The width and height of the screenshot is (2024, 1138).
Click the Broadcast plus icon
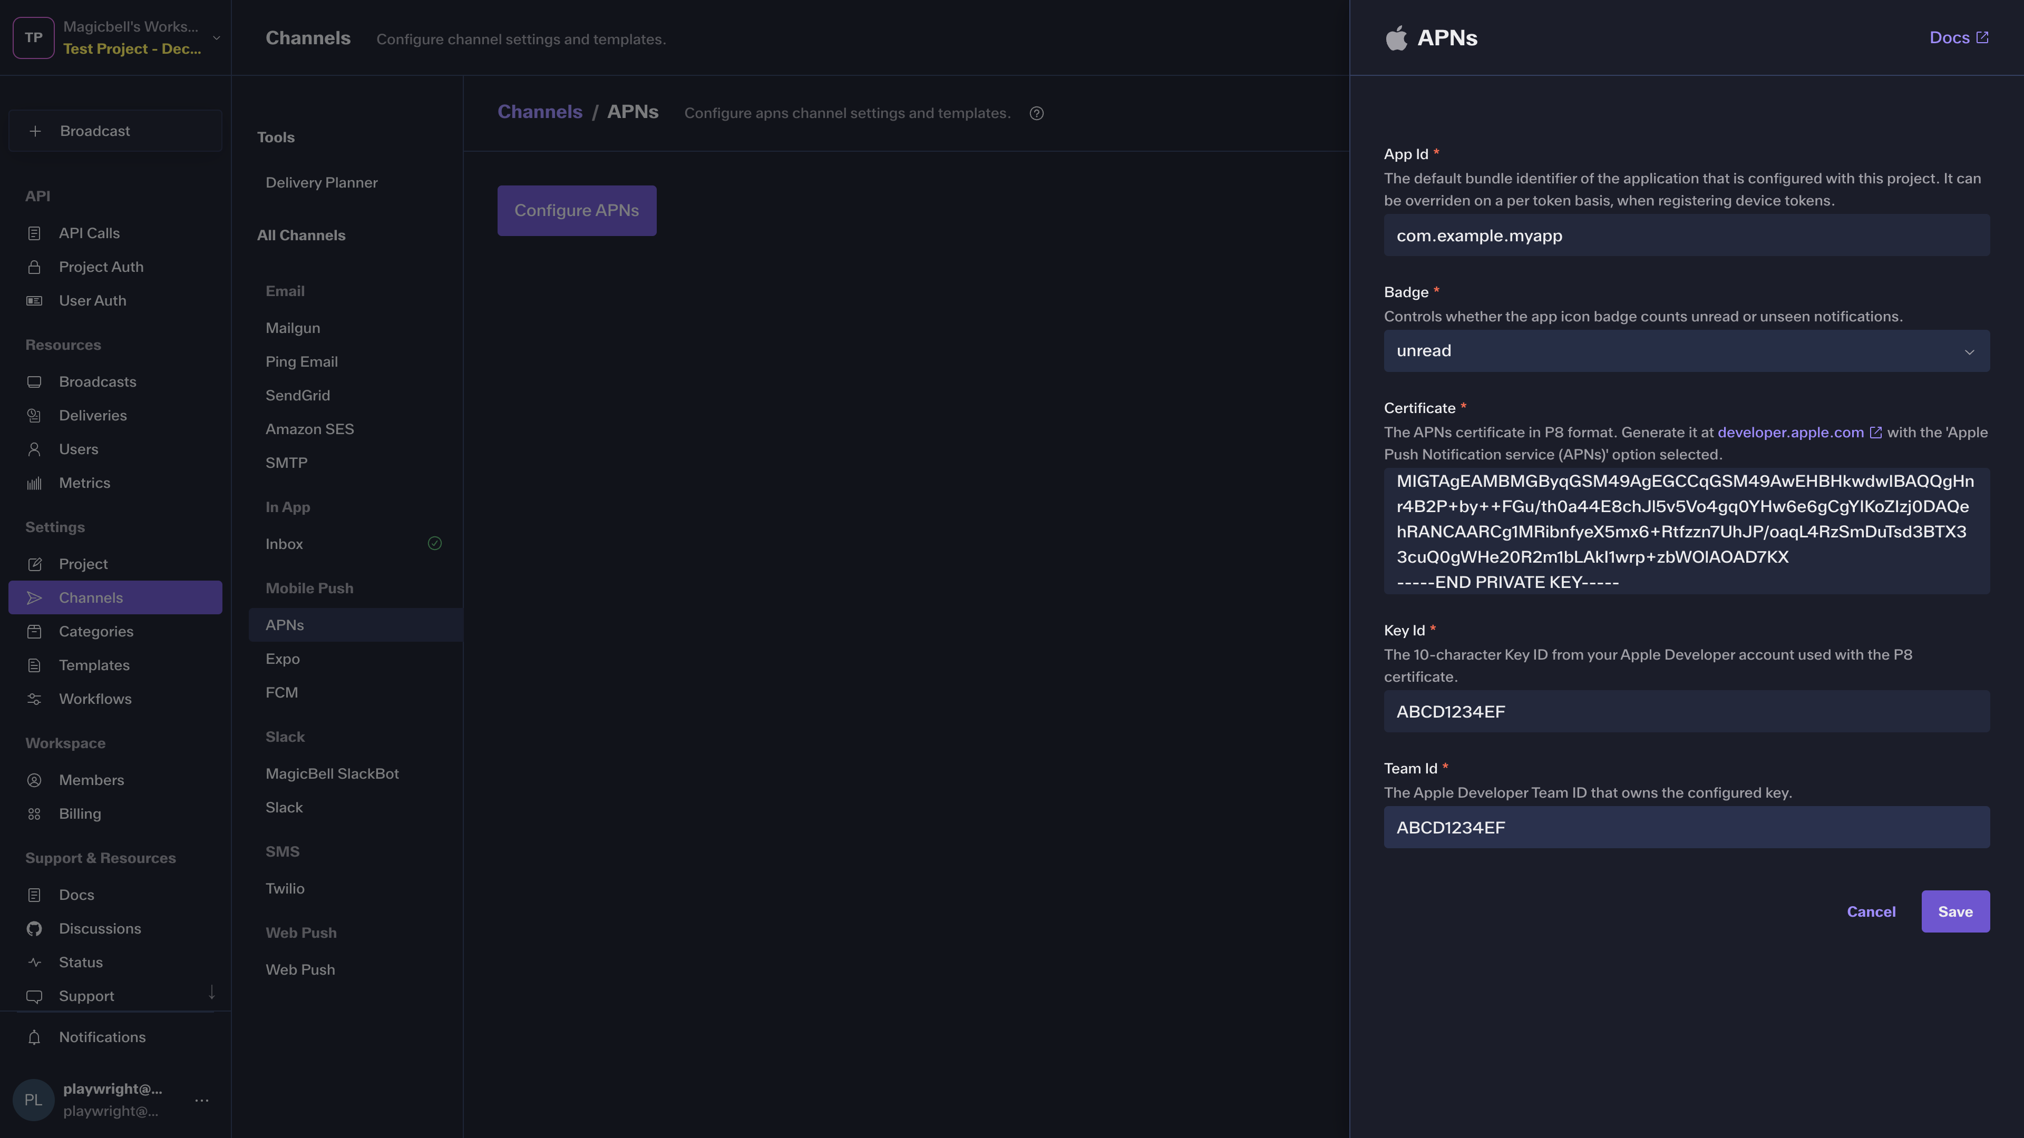(35, 131)
